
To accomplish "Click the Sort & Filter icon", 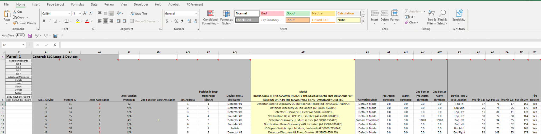I will [431, 17].
